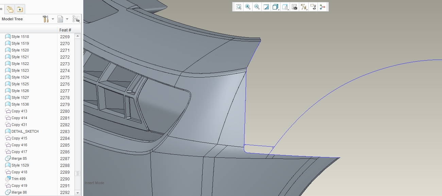Image resolution: width=442 pixels, height=196 pixels.
Task: Toggle the Annotation Display eye icon
Action: click(x=313, y=7)
